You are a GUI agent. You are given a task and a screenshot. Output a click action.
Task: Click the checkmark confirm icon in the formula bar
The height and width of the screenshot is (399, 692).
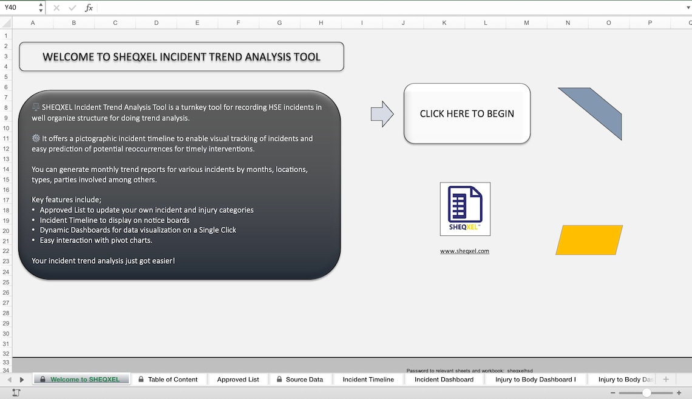click(x=72, y=8)
